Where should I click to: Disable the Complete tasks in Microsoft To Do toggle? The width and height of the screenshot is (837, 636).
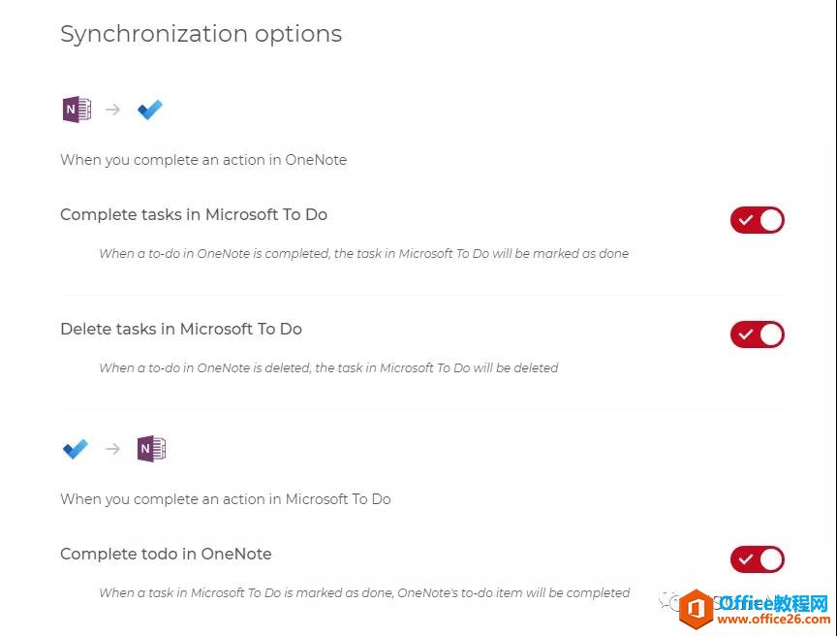[758, 219]
